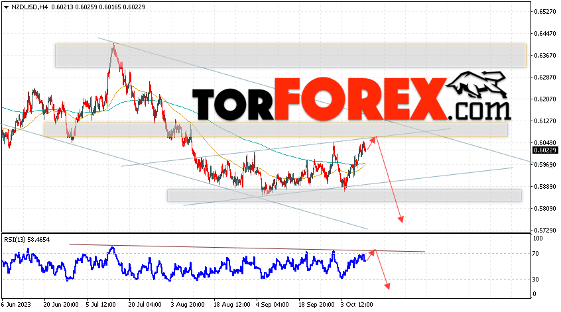Select the 0.65270 price axis label
The width and height of the screenshot is (561, 312).
point(545,12)
